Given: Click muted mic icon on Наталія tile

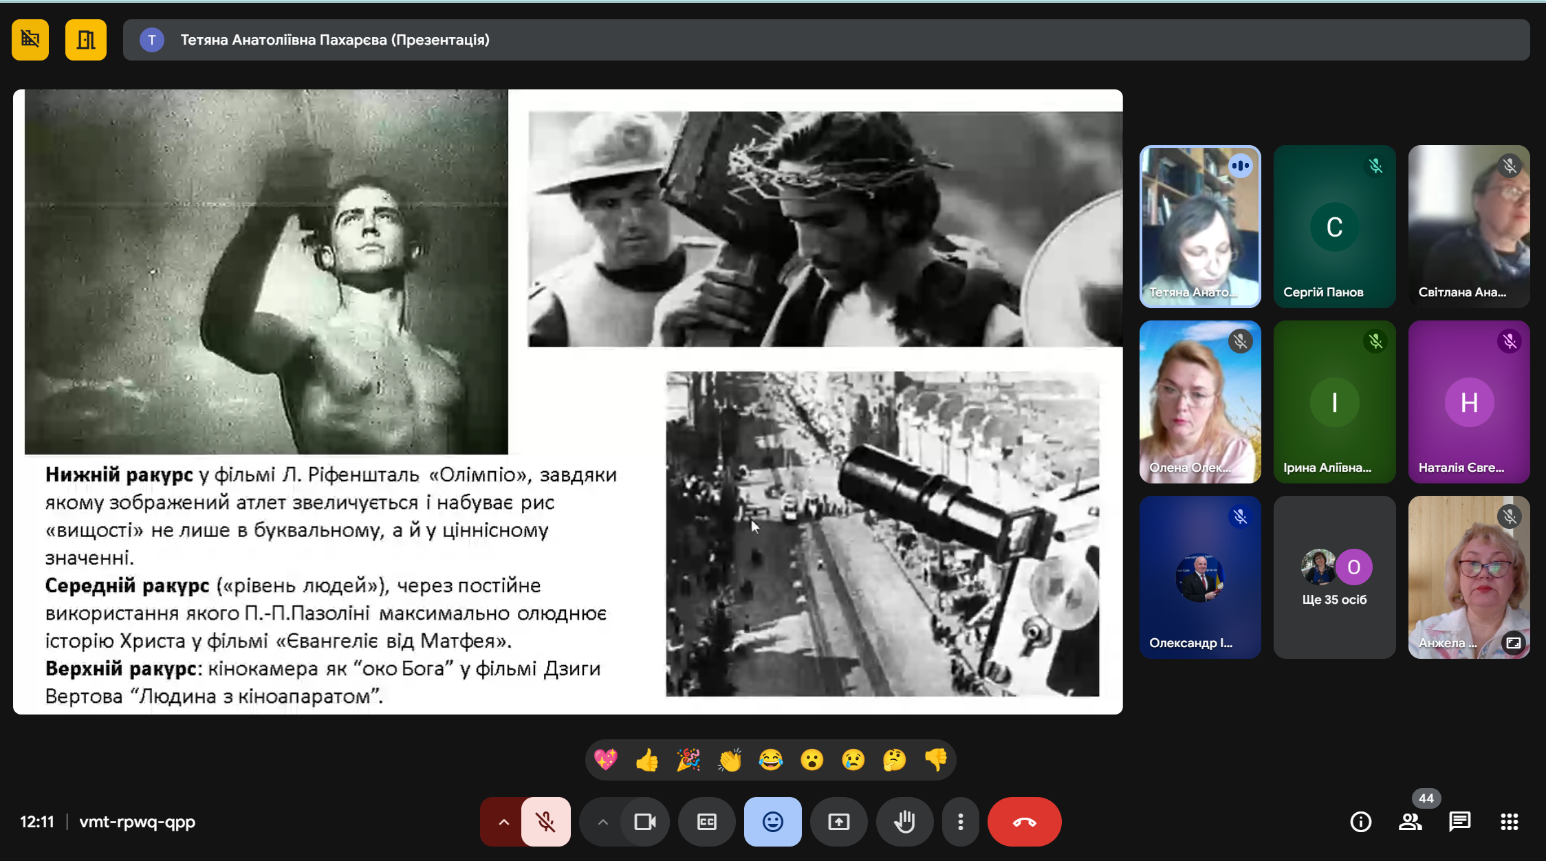Looking at the screenshot, I should click(1510, 341).
